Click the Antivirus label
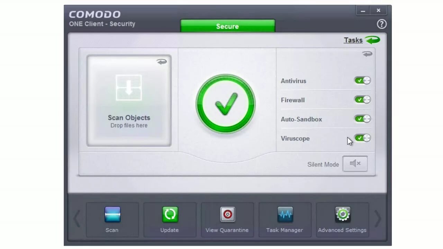Viewport: 443px width, 249px height. [x=293, y=81]
